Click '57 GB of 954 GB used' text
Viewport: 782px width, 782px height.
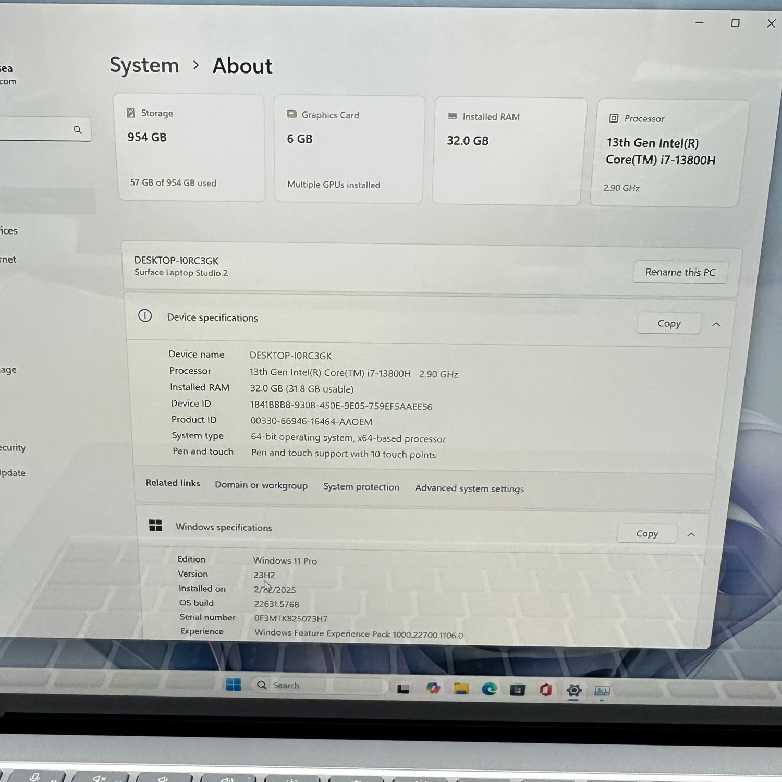point(173,183)
